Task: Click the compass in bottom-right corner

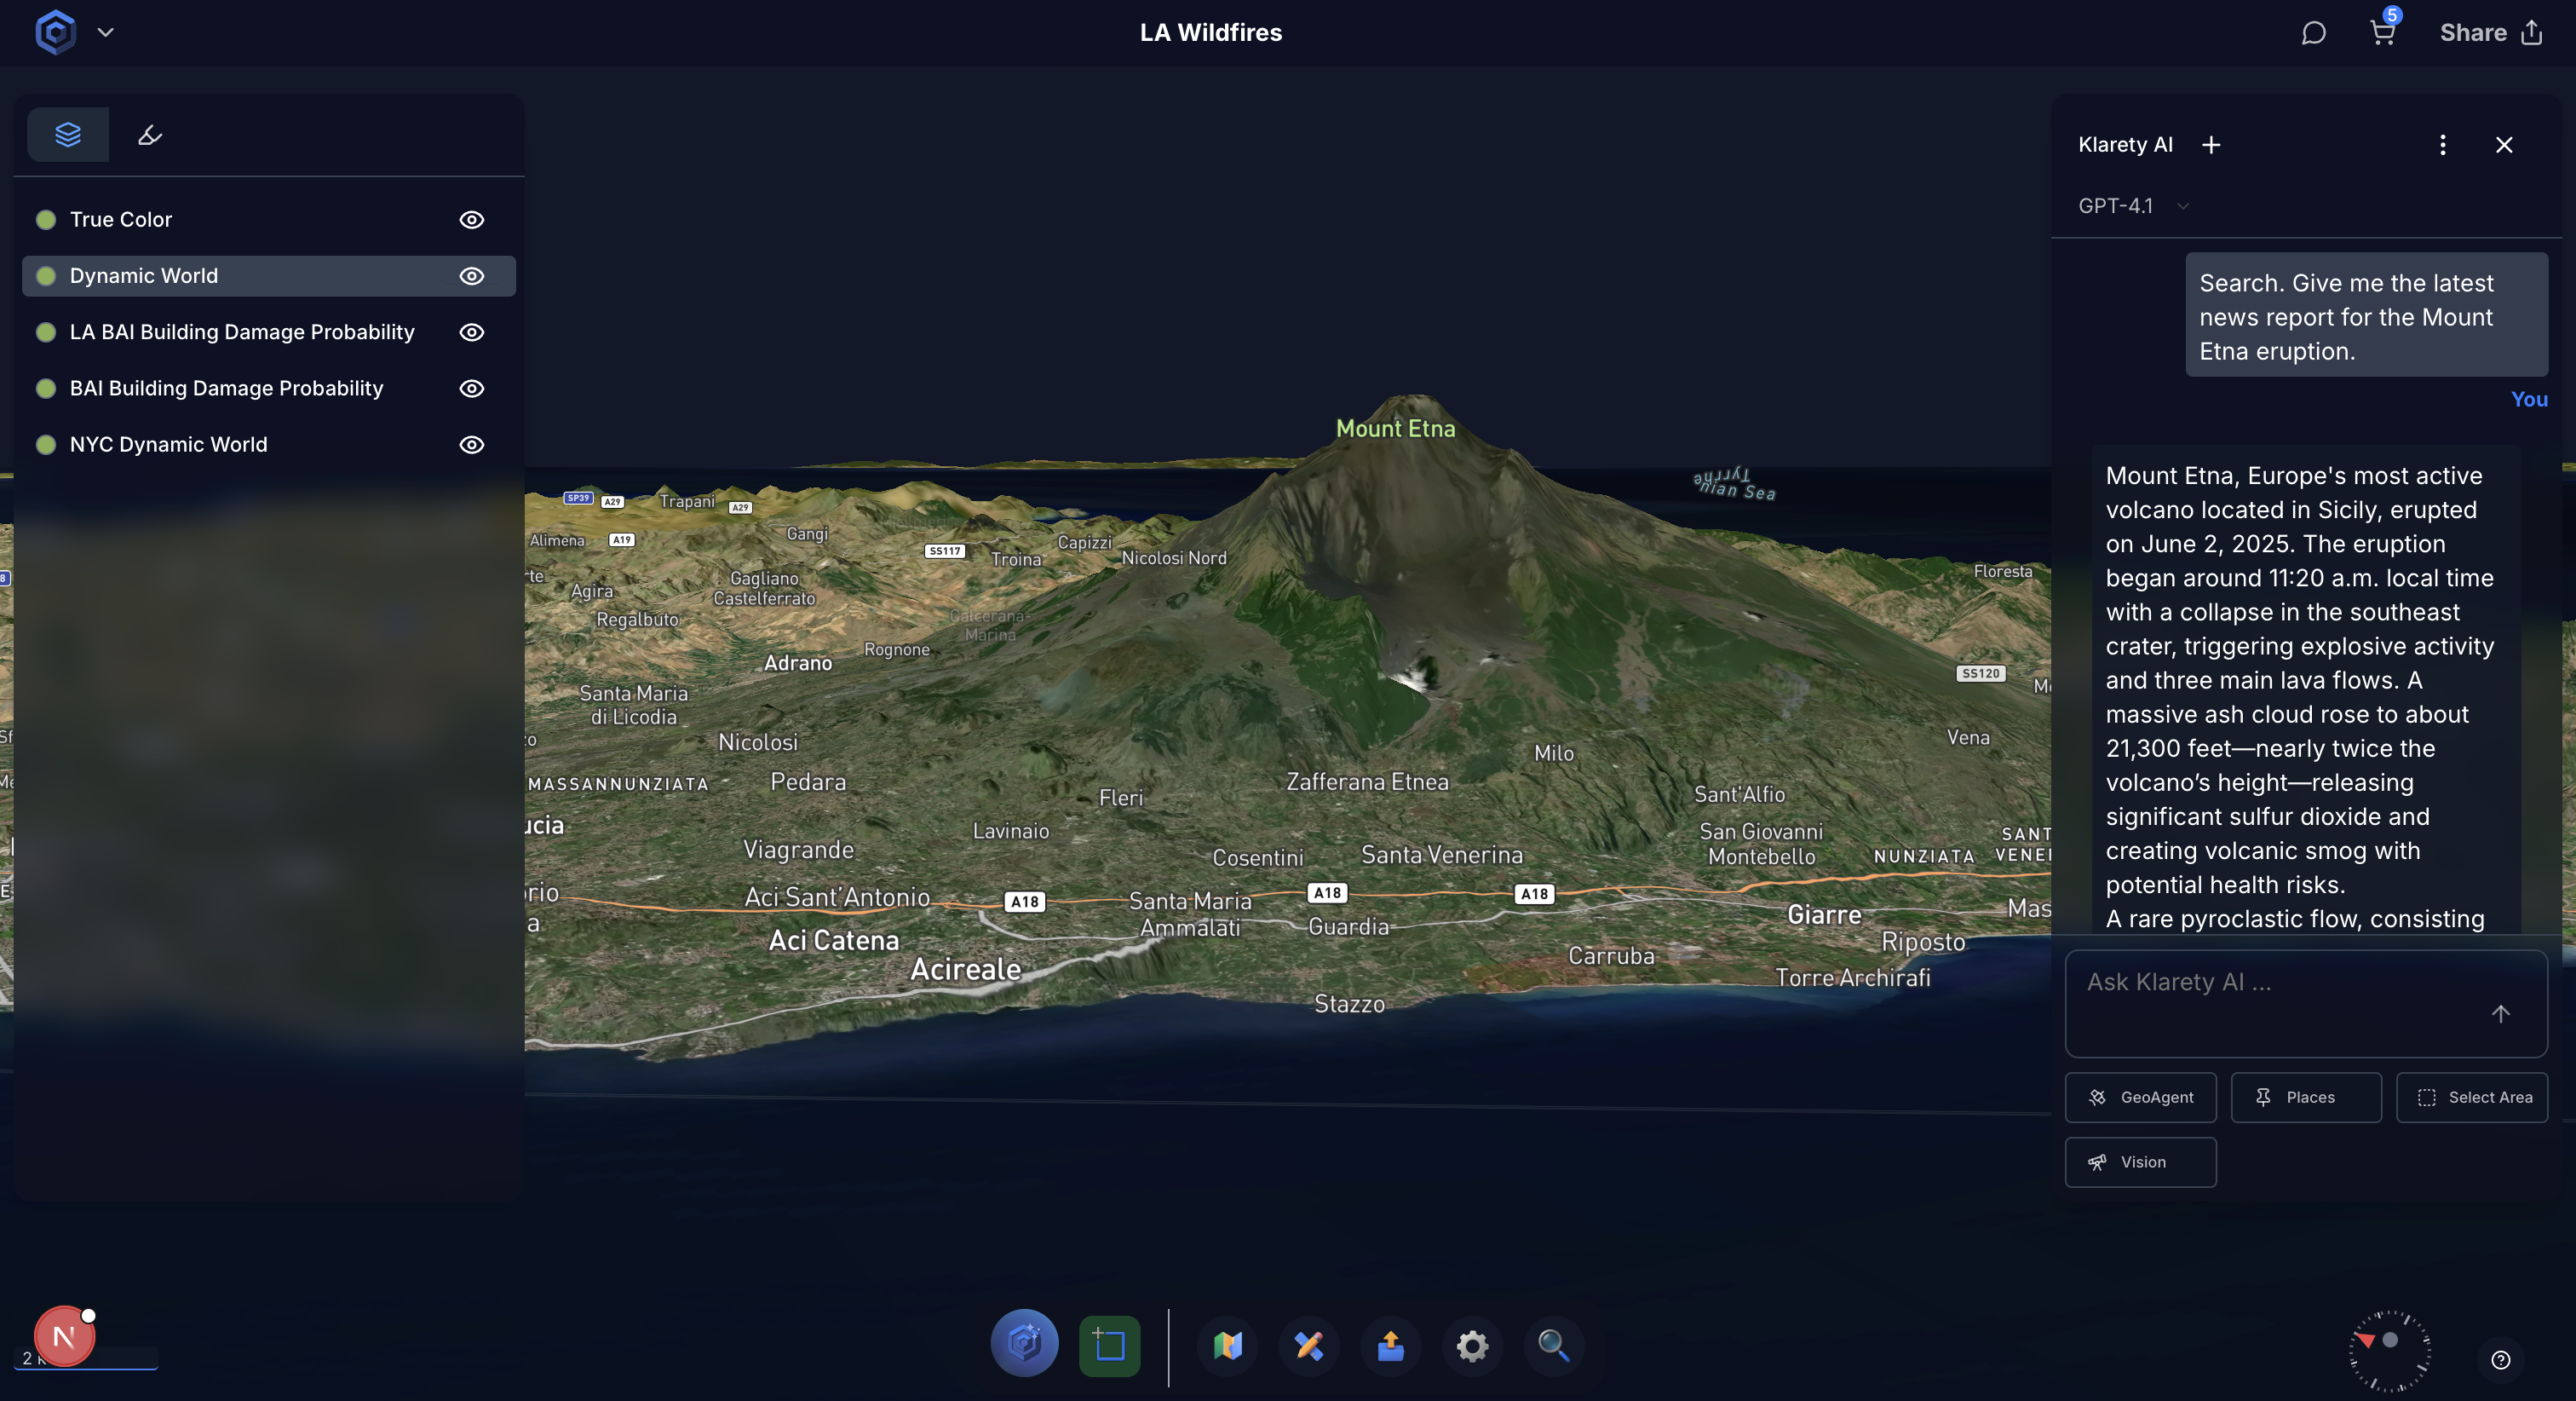Action: [2389, 1350]
